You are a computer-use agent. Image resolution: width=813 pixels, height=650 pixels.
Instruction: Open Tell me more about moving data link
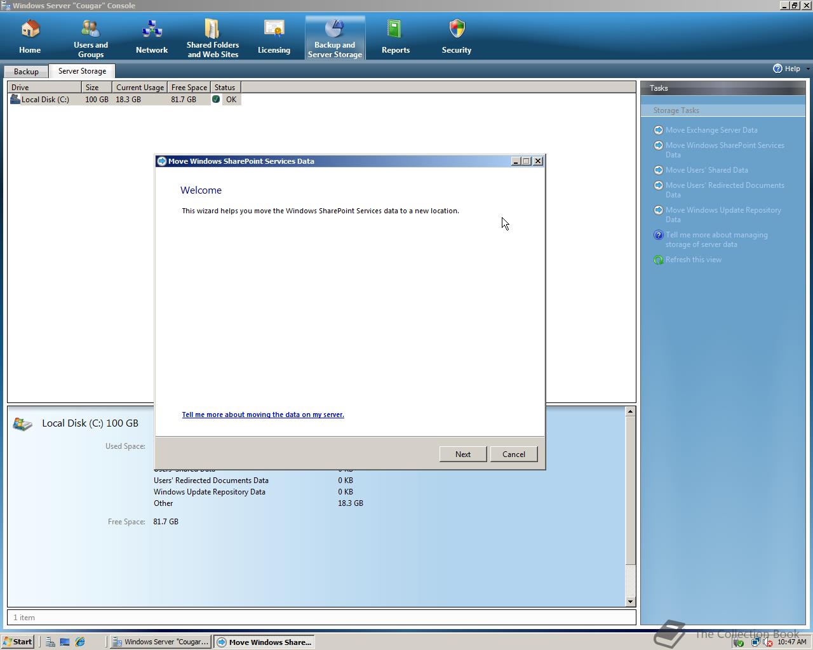tap(263, 415)
